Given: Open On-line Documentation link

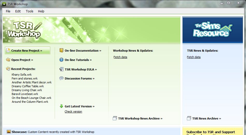Looking at the screenshot, I should click(83, 51).
